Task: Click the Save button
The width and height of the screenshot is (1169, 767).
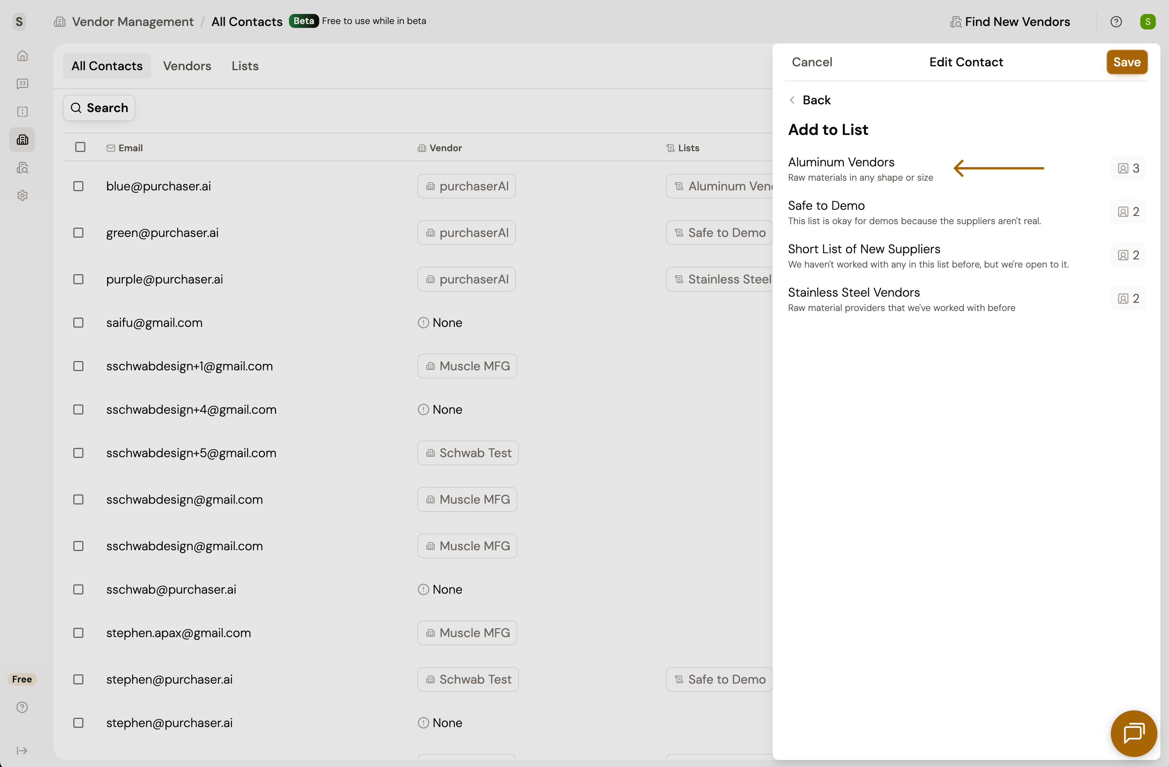Action: [x=1126, y=62]
